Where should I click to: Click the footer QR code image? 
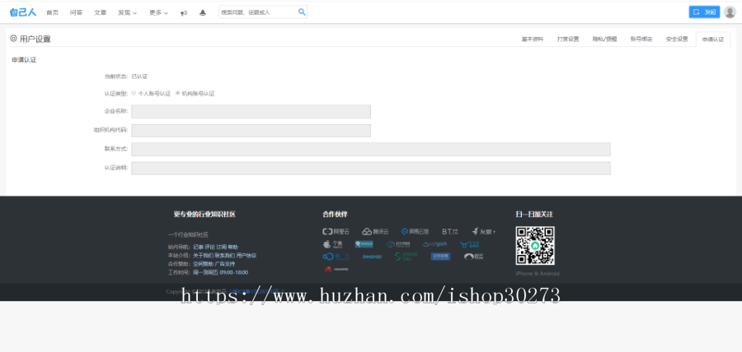point(535,245)
